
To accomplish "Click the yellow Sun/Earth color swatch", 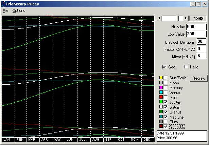I will coord(161,78).
